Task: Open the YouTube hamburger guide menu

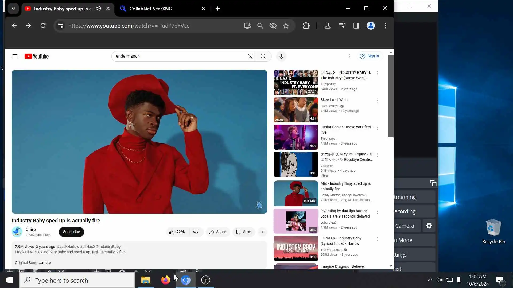Action: point(15,56)
